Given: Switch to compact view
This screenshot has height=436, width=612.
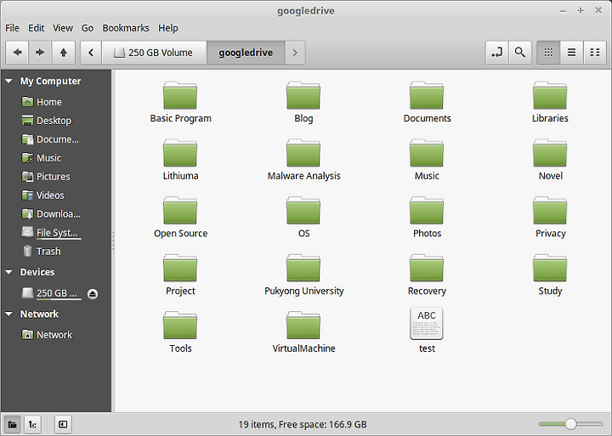Looking at the screenshot, I should 595,53.
